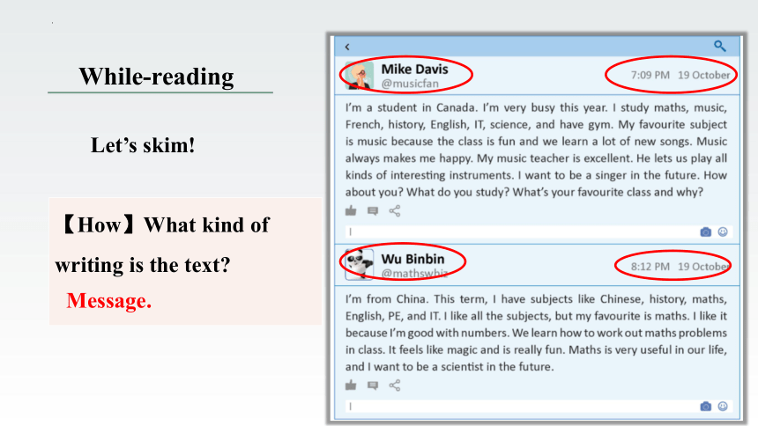Like Mike Davis's post with thumbs-up
This screenshot has width=758, height=426.
tap(351, 210)
